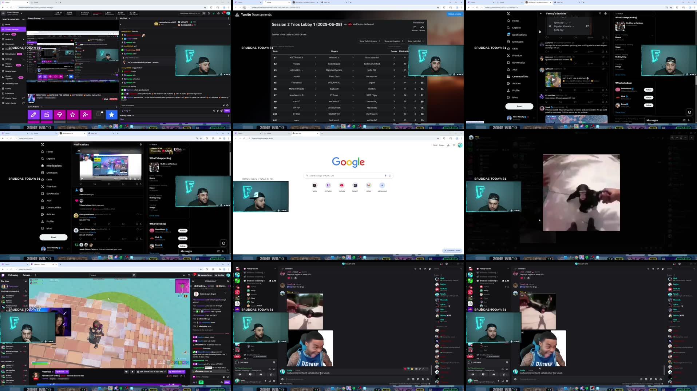Open Twitch dashboard hamburger menu icon
The width and height of the screenshot is (697, 391).
pos(3,13)
